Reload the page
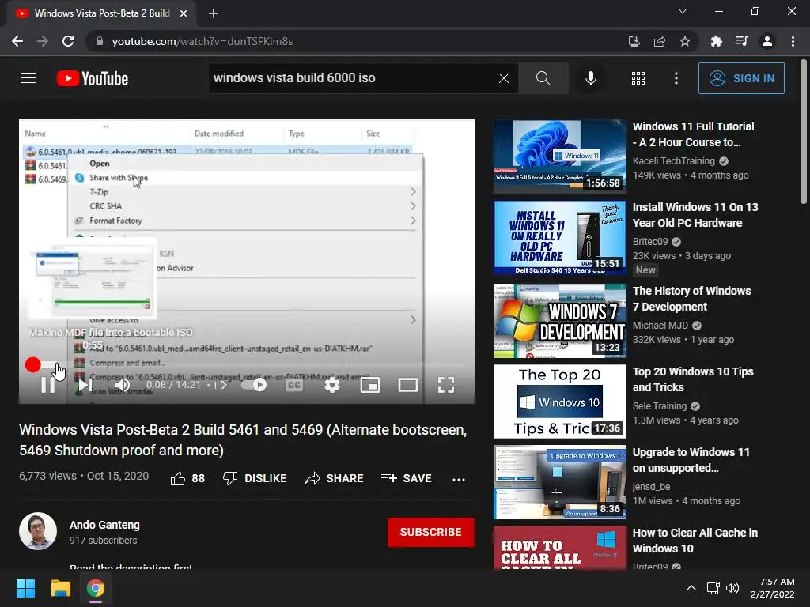 68,41
